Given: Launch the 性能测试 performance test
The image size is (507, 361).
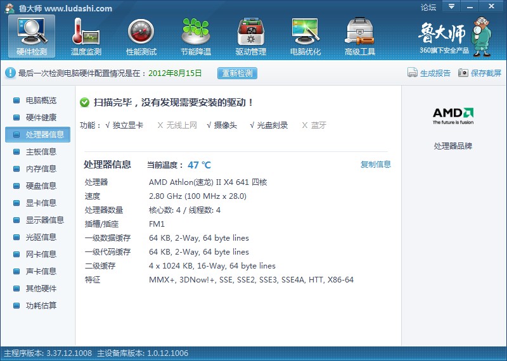Looking at the screenshot, I should 141,36.
